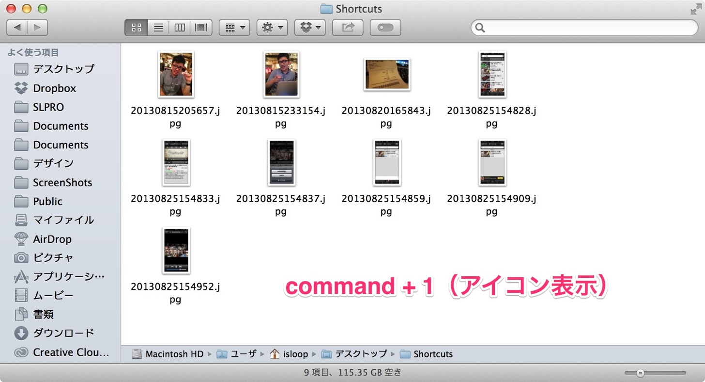Click the Share toolbar button

click(x=348, y=28)
